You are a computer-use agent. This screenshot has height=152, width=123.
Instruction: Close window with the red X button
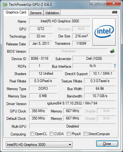114,3
